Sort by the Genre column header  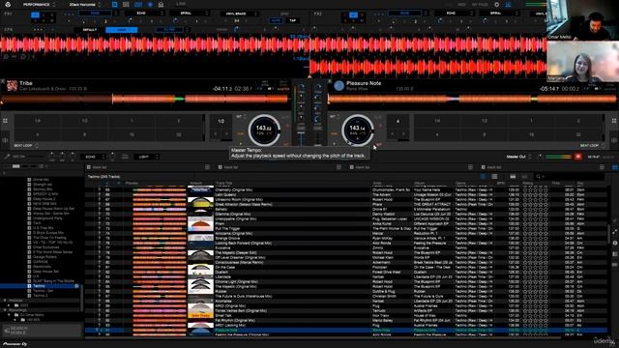point(460,183)
